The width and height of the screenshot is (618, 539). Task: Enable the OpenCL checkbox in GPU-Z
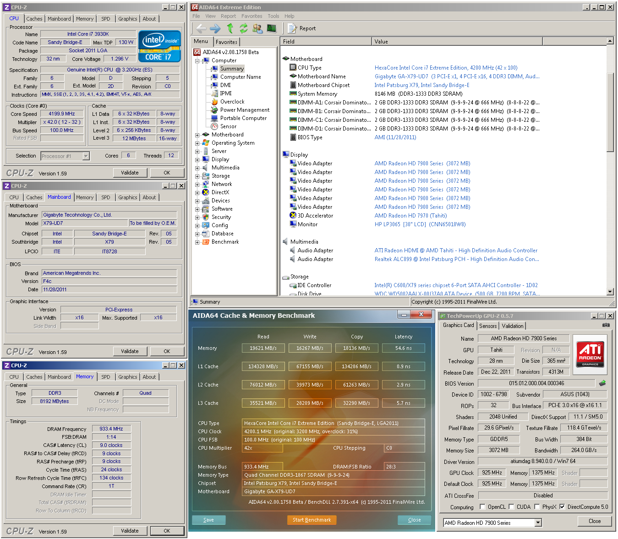[482, 506]
